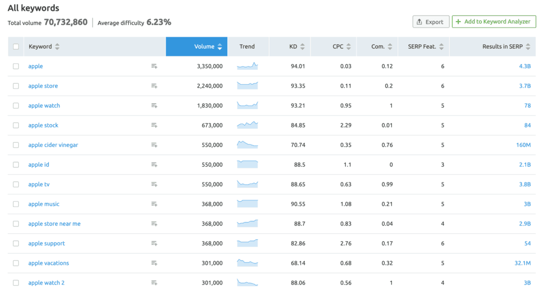Screen dimensions: 541x291
Task: Tick apple cider vinegar checkbox
Action: [16, 145]
